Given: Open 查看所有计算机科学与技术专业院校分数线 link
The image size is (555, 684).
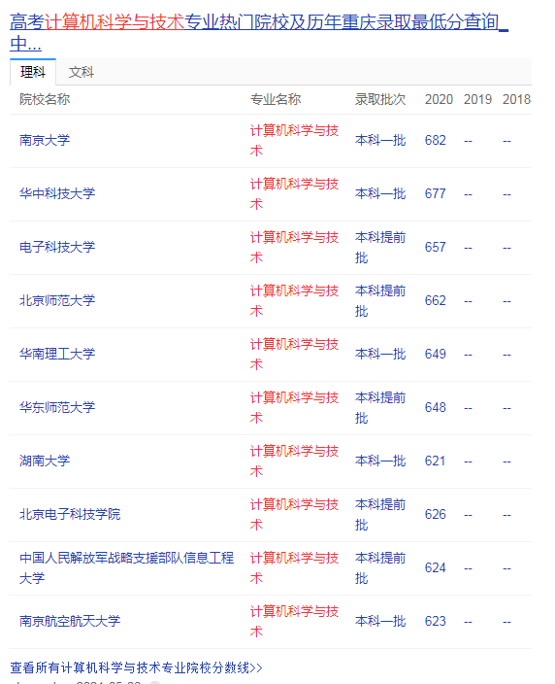Looking at the screenshot, I should tap(136, 667).
